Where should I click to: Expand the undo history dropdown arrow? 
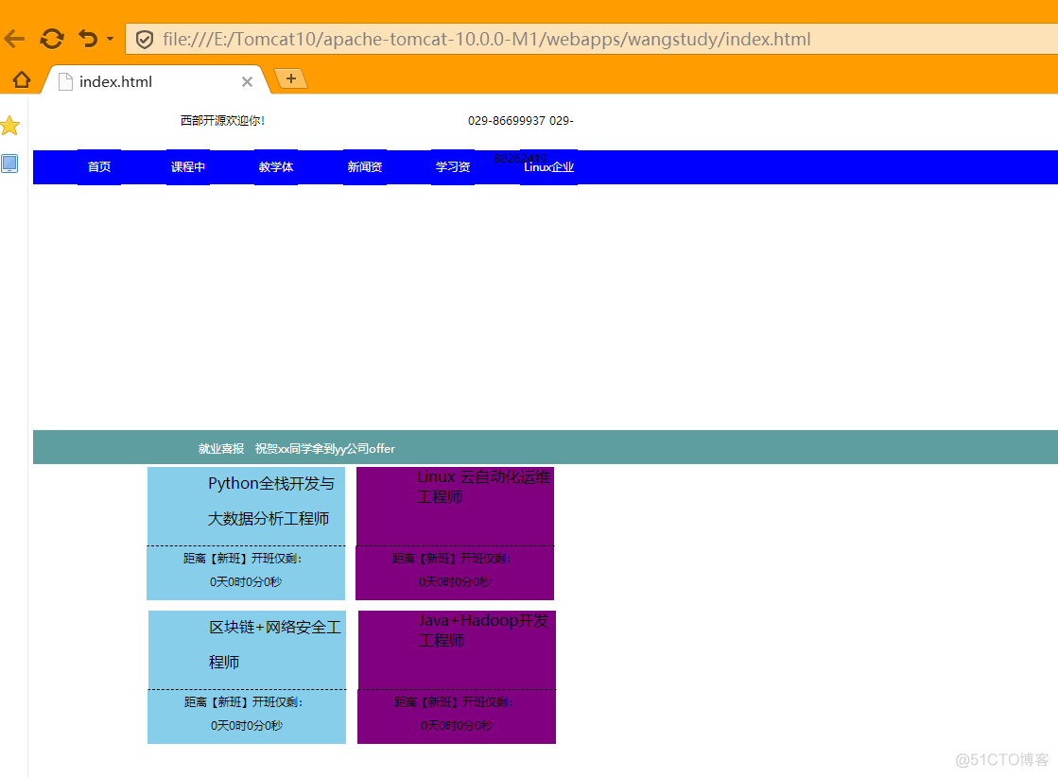(110, 39)
